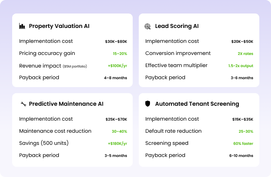Image resolution: width=271 pixels, height=177 pixels.
Task: Click the bar chart icon beside Property Valuation AI
Action: tap(22, 26)
